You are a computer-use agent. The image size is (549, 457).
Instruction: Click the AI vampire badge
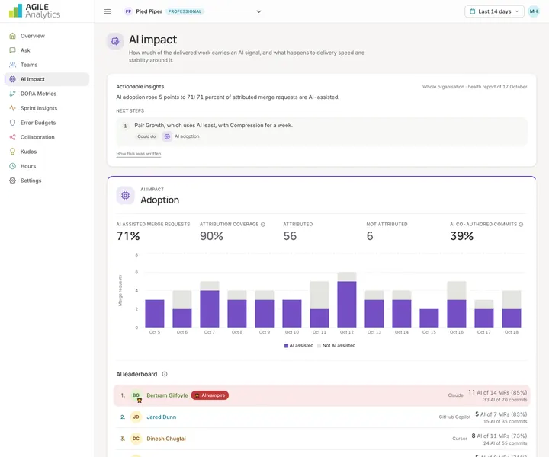click(210, 395)
